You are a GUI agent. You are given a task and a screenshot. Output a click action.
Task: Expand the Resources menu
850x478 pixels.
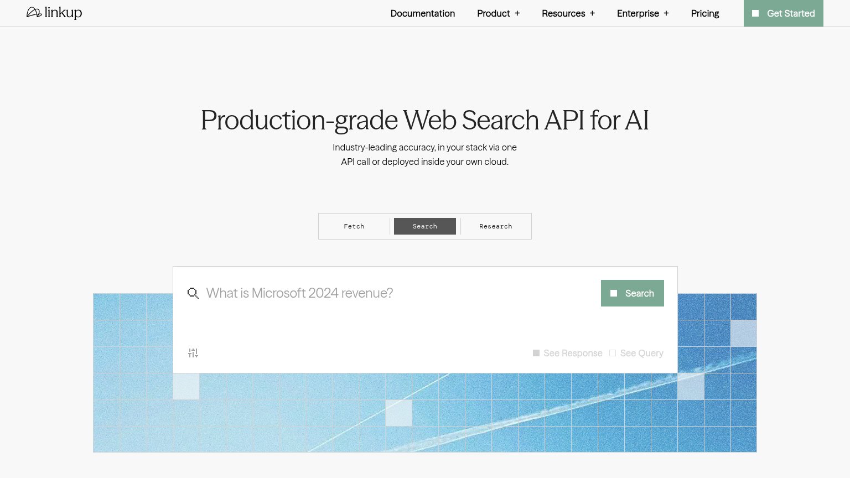[x=568, y=13]
